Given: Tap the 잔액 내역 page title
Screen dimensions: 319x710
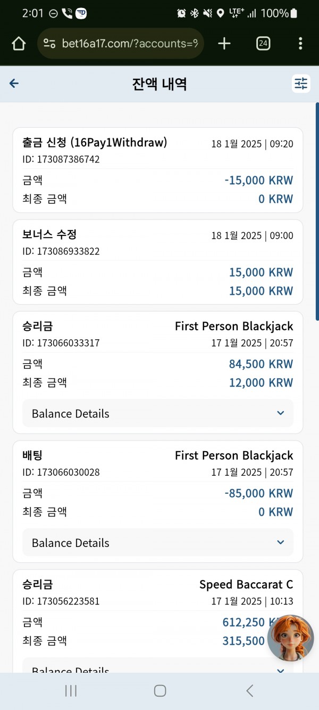Looking at the screenshot, I should pyautogui.click(x=159, y=84).
